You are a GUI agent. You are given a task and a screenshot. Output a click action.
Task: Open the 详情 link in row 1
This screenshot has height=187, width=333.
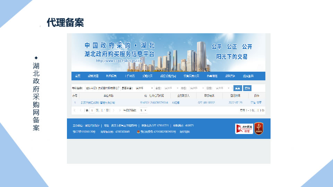tap(253, 103)
